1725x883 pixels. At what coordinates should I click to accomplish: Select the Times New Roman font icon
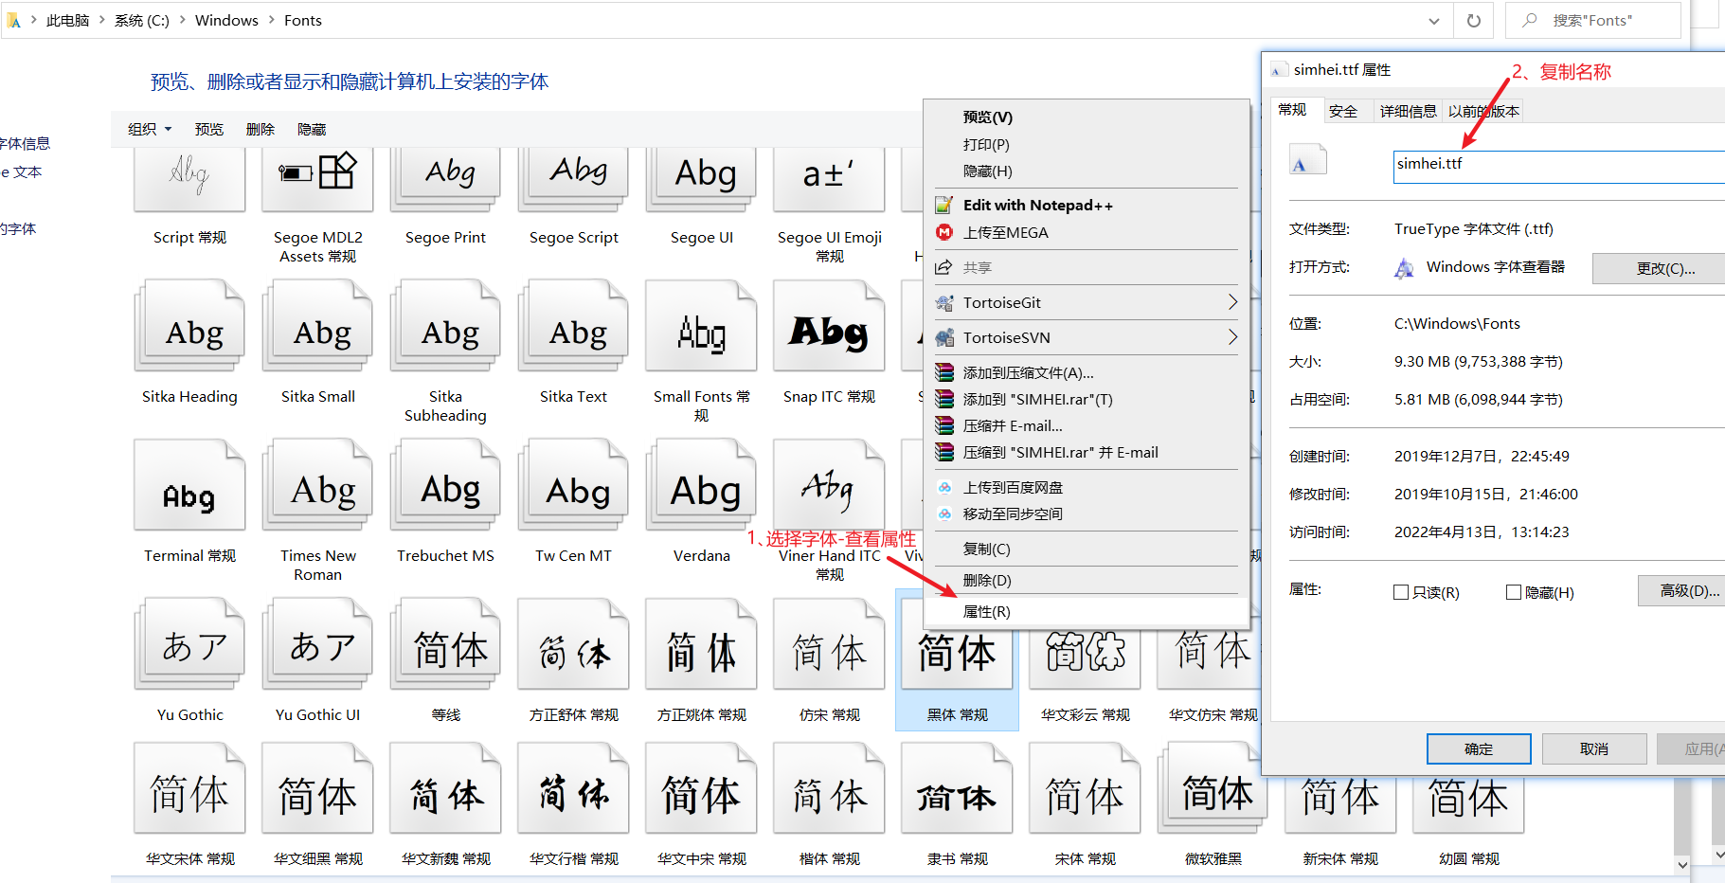(x=317, y=484)
